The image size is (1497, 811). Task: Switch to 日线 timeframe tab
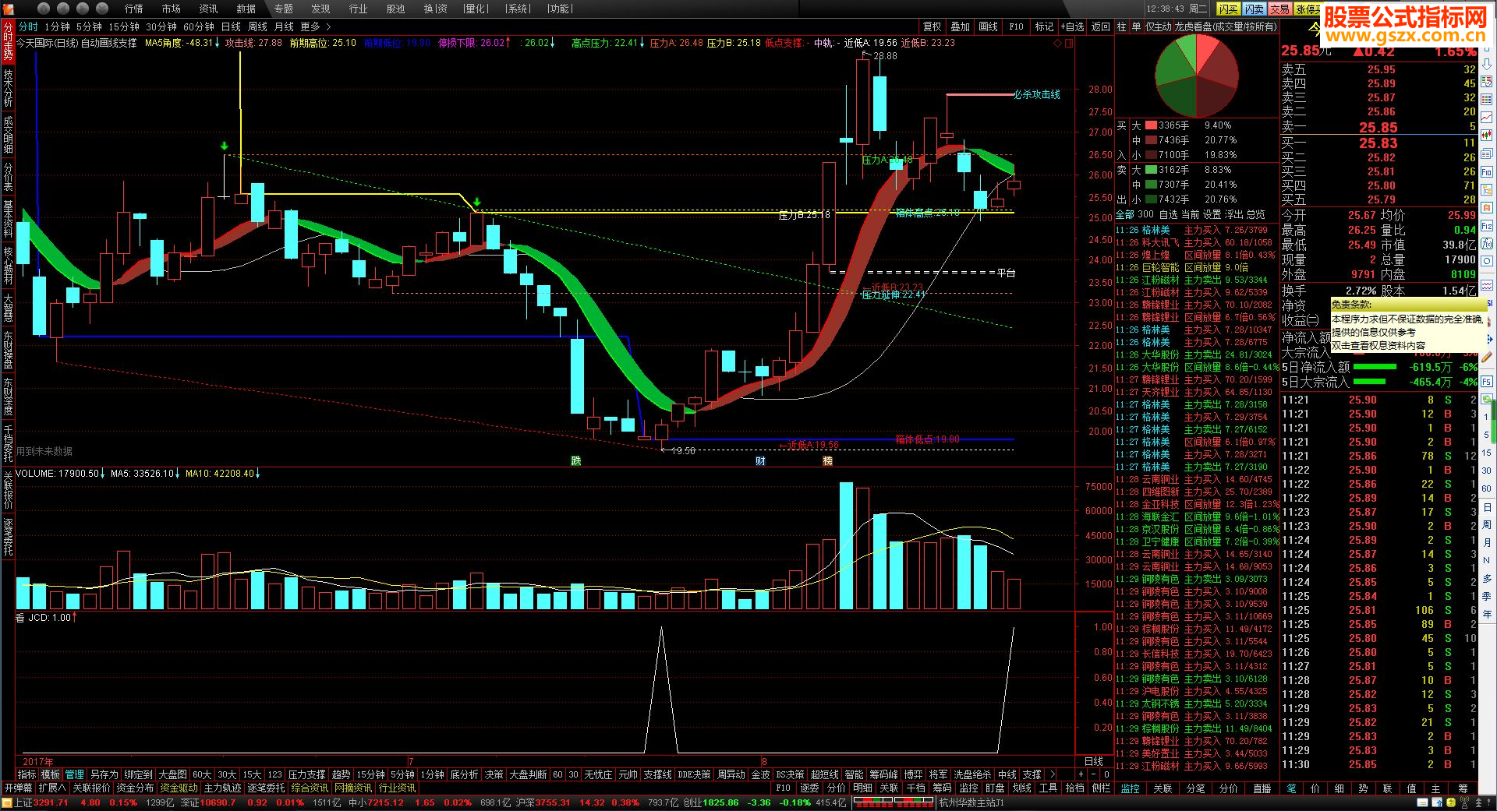[232, 26]
